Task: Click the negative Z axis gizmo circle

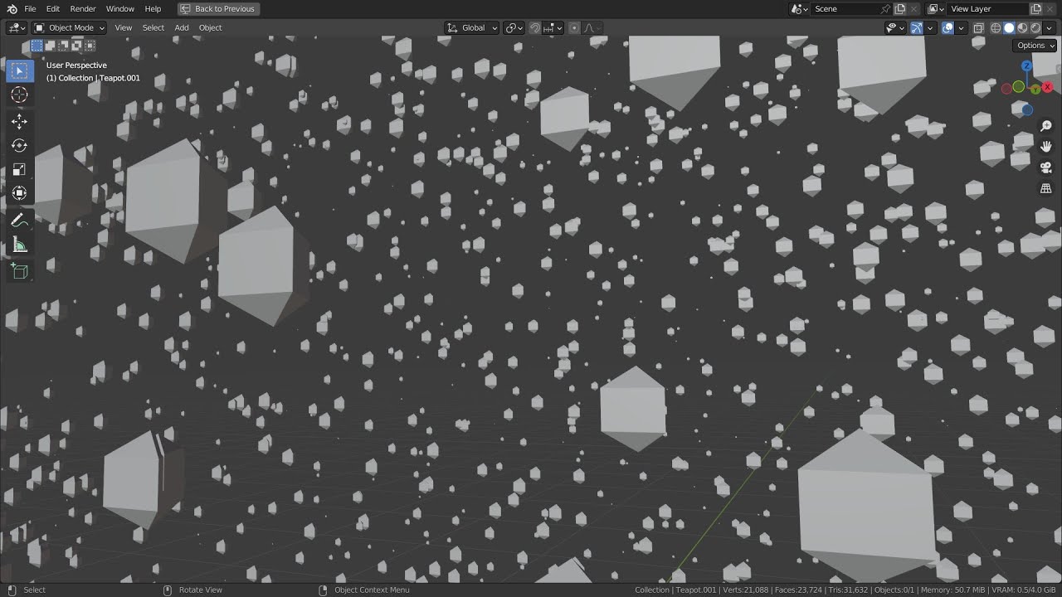Action: (x=1027, y=109)
